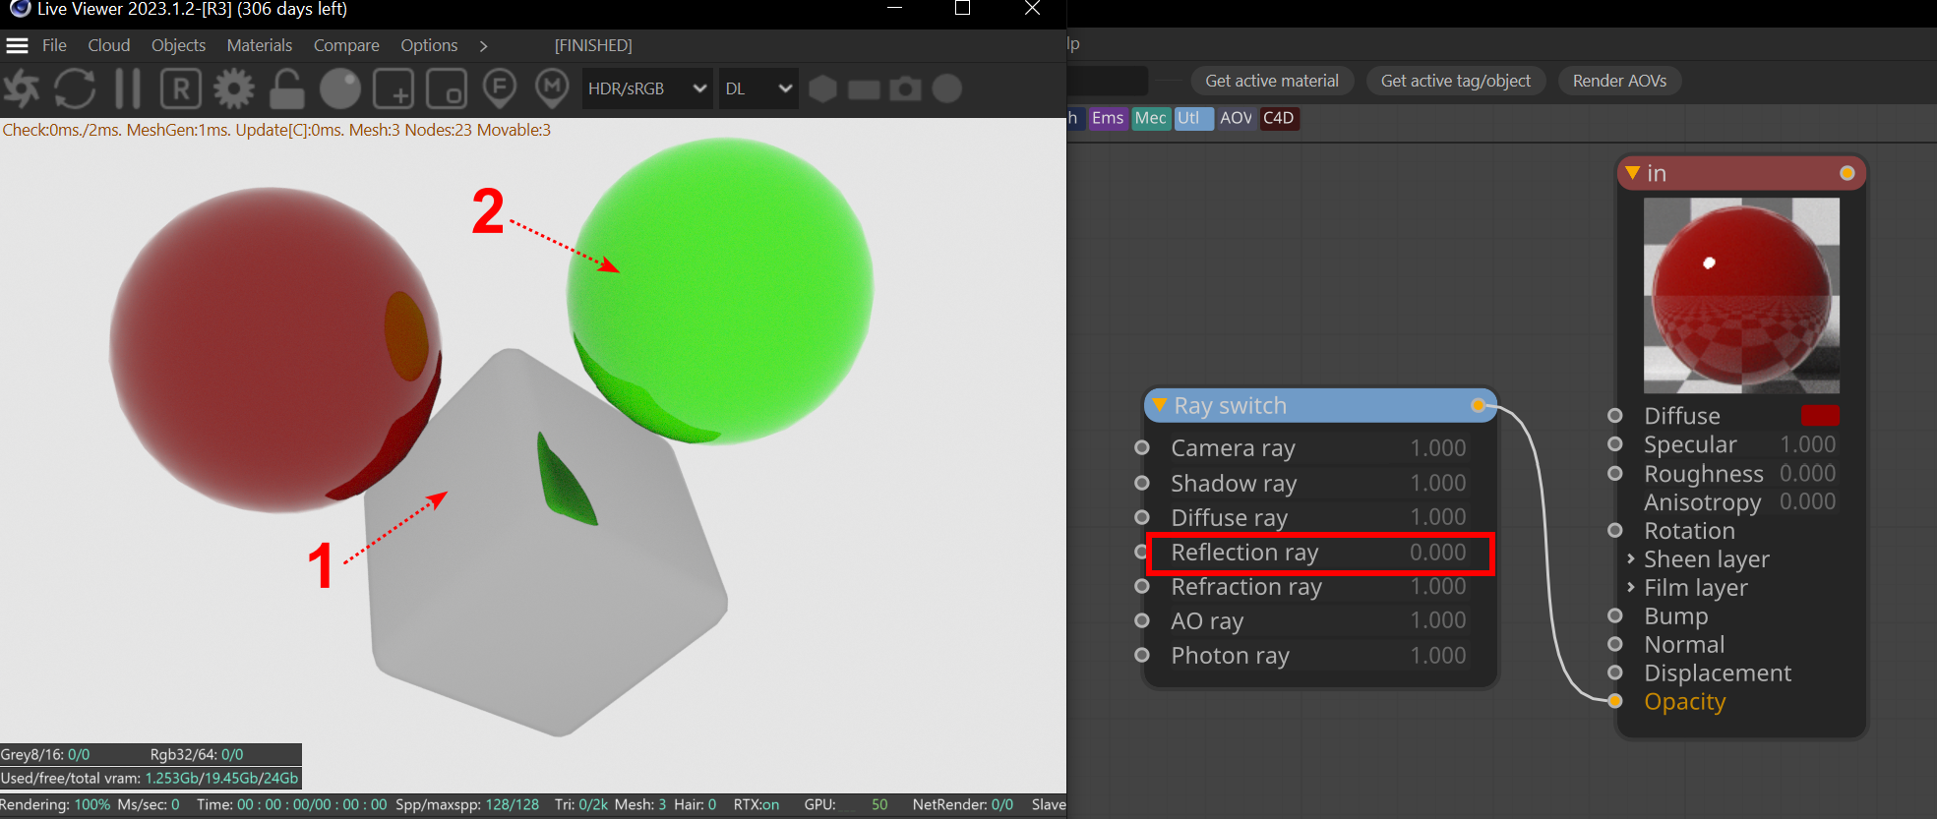Click Camera ray input port

[x=1141, y=447]
